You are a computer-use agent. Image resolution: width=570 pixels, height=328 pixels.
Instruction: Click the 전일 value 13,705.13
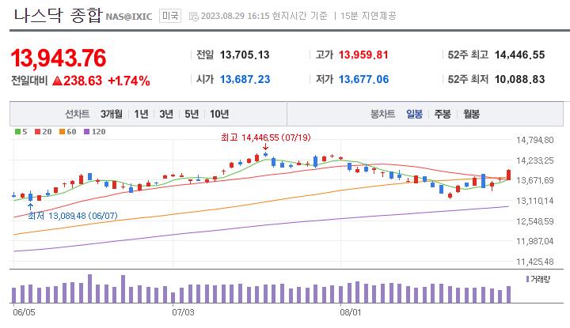pos(245,55)
